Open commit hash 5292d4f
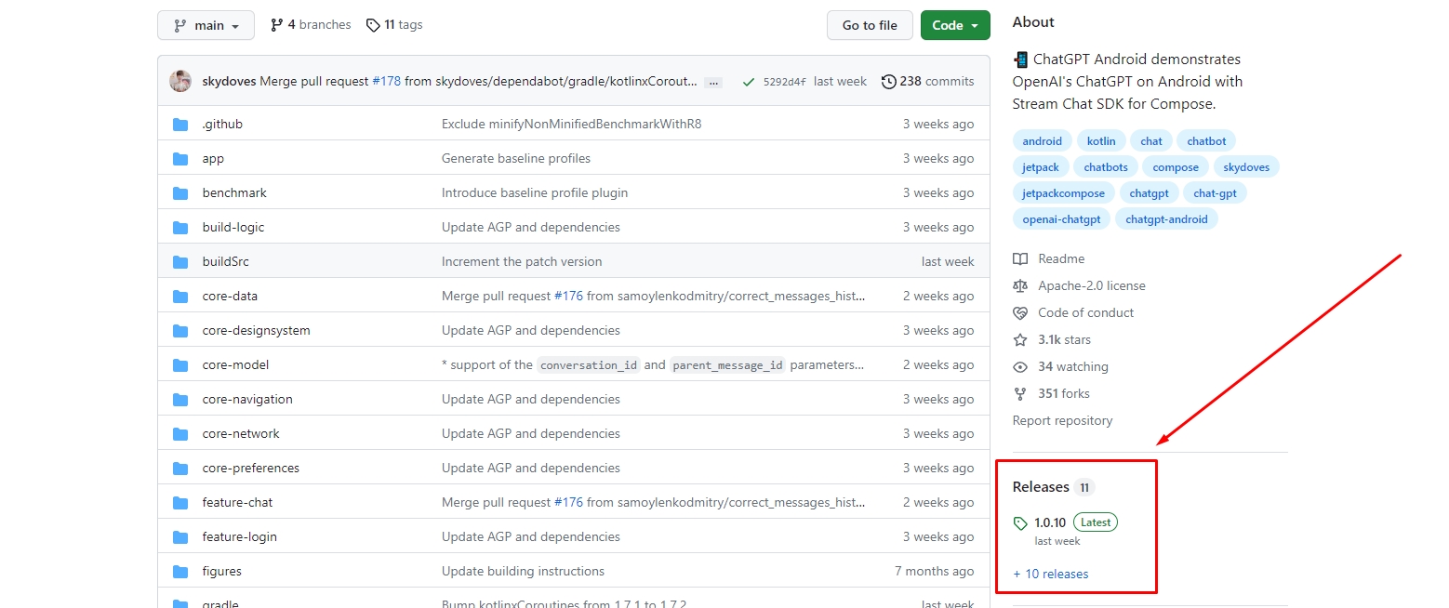The height and width of the screenshot is (608, 1449). coord(784,82)
